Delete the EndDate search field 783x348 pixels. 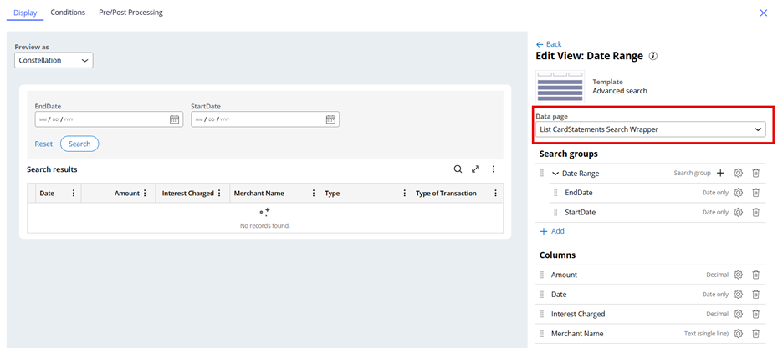tap(756, 193)
